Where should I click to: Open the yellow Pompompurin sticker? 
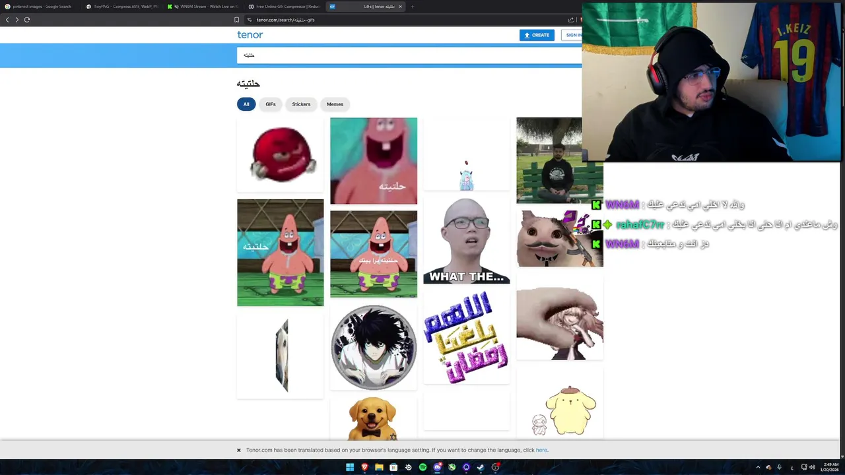point(560,404)
